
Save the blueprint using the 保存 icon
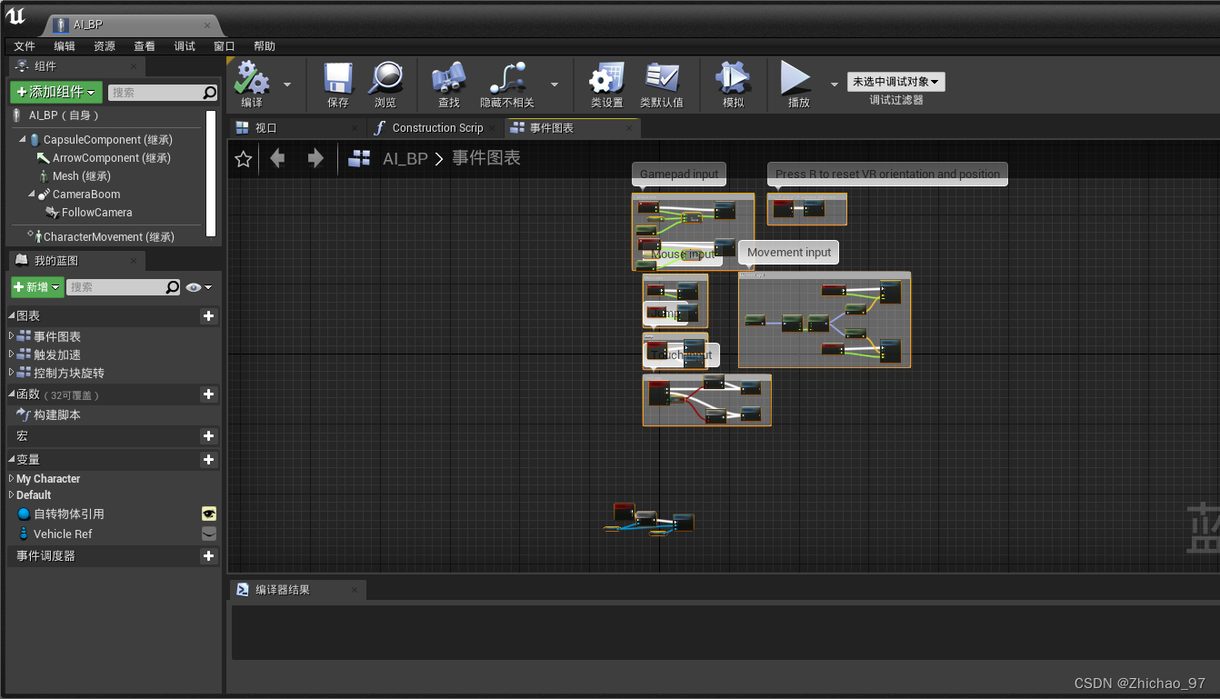coord(337,82)
